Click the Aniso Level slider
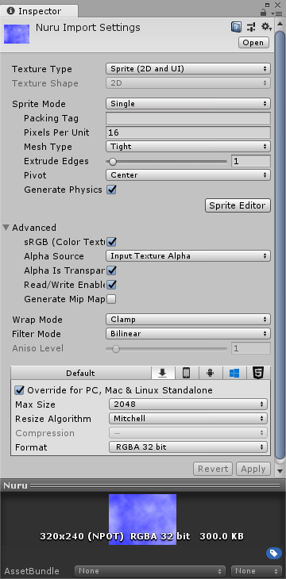 tap(166, 348)
